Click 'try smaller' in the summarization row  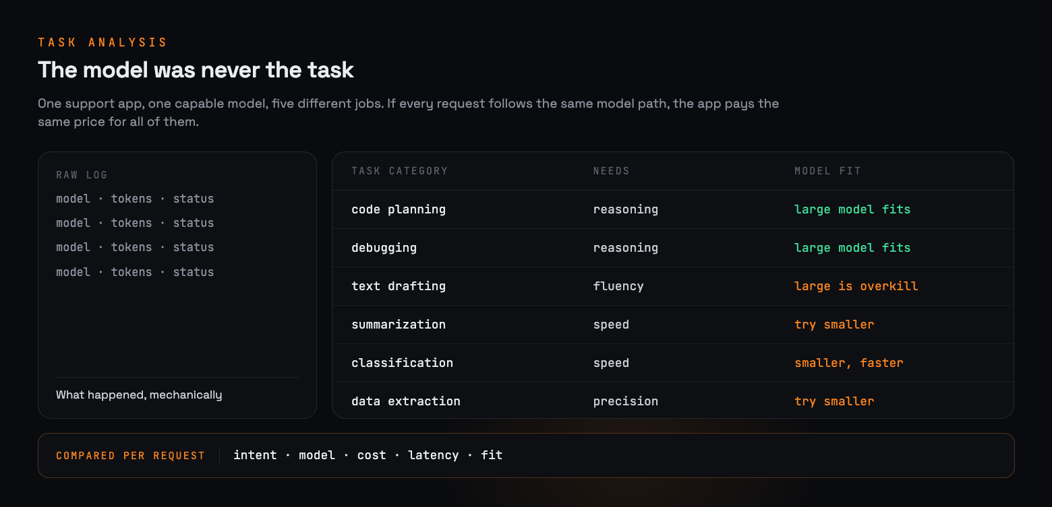pyautogui.click(x=834, y=325)
